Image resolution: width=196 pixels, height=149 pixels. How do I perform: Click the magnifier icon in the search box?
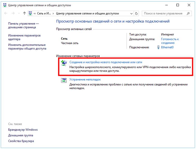(x=188, y=13)
